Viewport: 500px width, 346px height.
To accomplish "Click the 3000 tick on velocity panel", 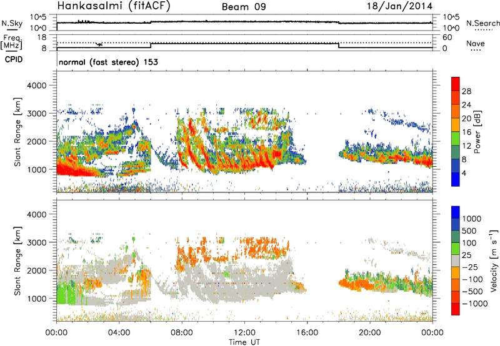I will pos(36,242).
